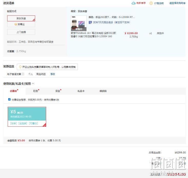Click info icon next to 电子普通发票
This screenshot has height=178, width=188.
point(23,74)
